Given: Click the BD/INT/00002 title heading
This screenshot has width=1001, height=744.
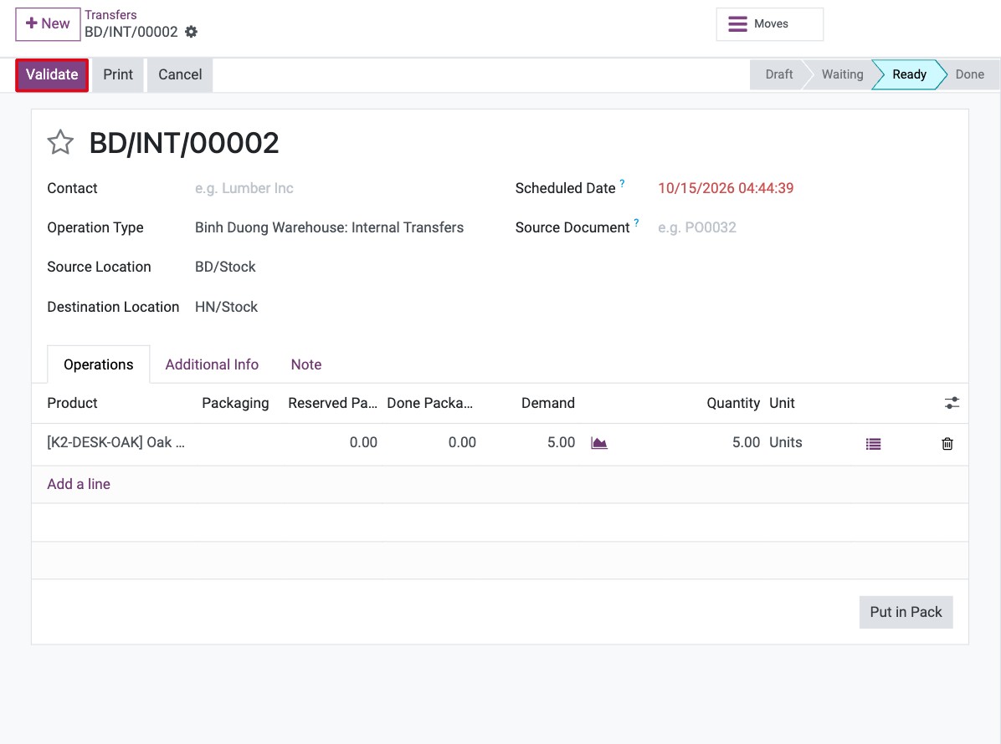Looking at the screenshot, I should click(x=184, y=143).
